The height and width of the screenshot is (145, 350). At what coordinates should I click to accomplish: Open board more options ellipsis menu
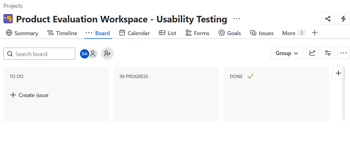coord(343,53)
